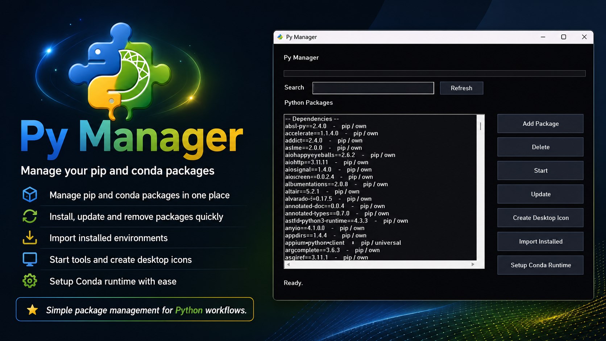Viewport: 606px width, 341px height.
Task: Select the appium-python-client universal row
Action: pyautogui.click(x=380, y=243)
